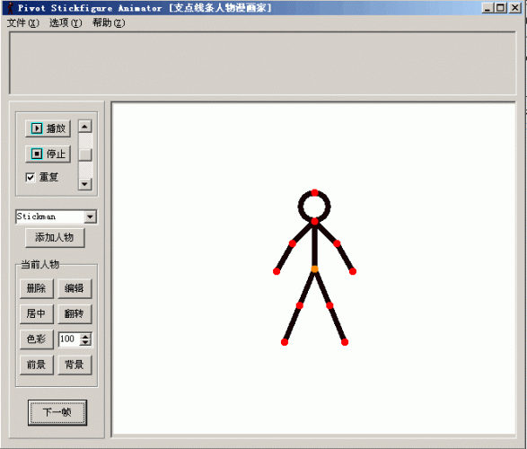This screenshot has width=527, height=449.
Task: Click the stickman's left foot handle
Action: point(285,342)
